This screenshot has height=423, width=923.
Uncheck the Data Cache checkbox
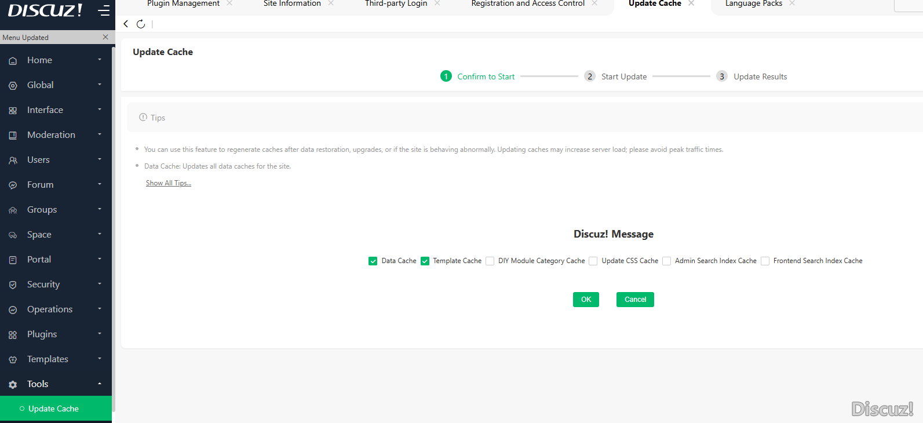(373, 261)
